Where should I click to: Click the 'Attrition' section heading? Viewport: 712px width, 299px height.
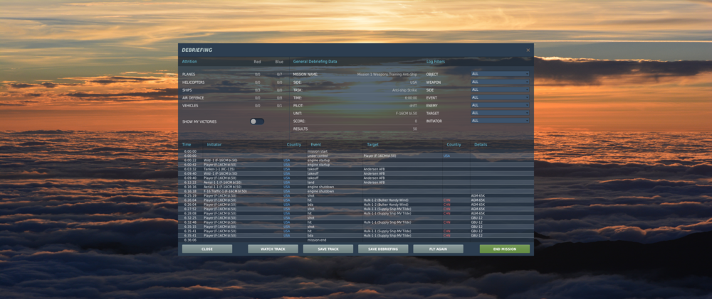click(x=189, y=62)
